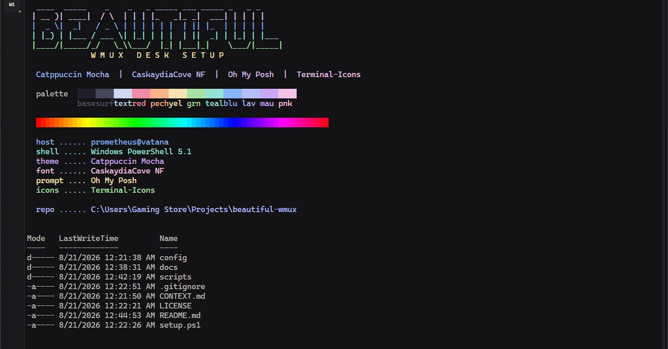This screenshot has width=668, height=349.
Task: Pick the mauve (mau) palette swatch
Action: (x=269, y=93)
